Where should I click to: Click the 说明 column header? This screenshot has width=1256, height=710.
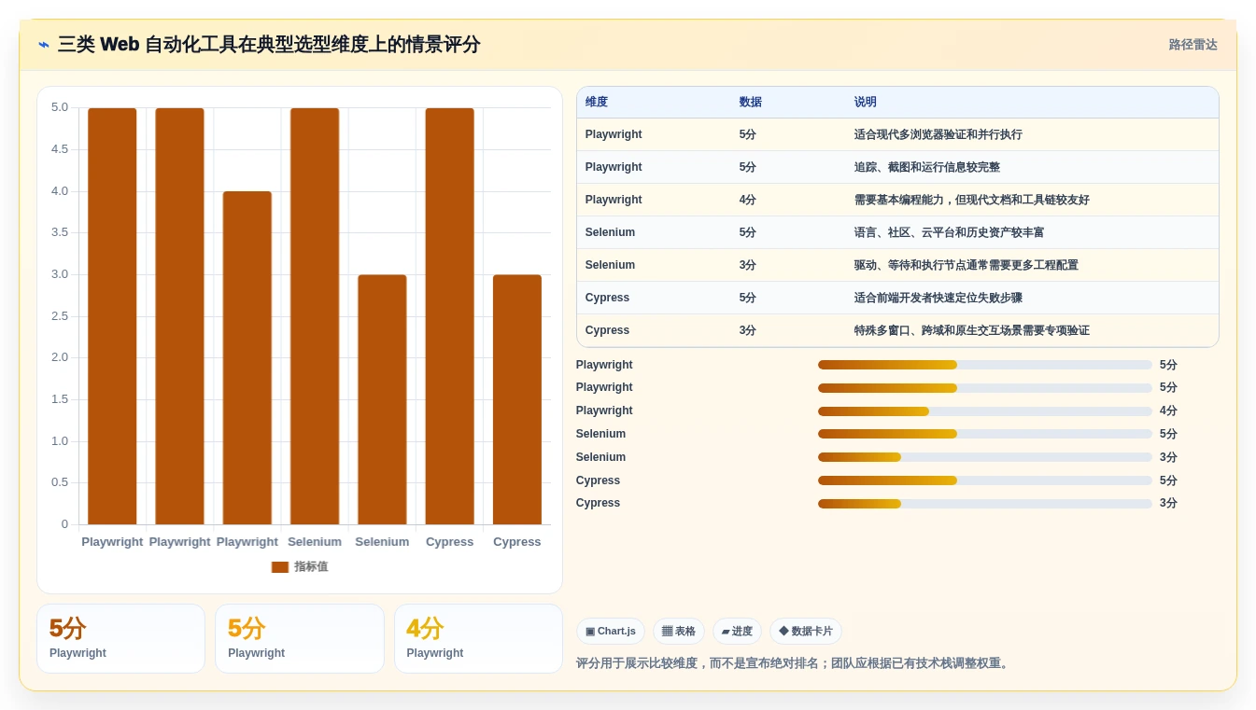[866, 103]
